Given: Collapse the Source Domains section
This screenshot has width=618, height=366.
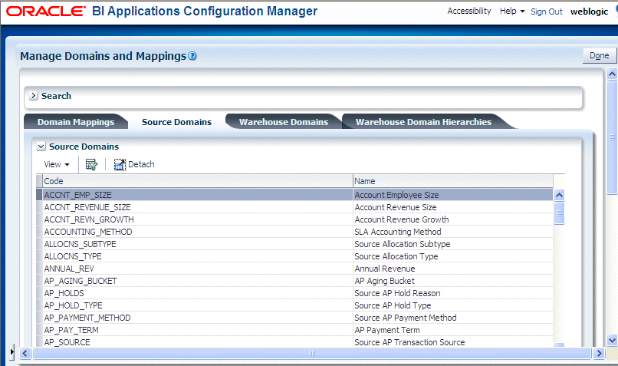Looking at the screenshot, I should tap(41, 147).
